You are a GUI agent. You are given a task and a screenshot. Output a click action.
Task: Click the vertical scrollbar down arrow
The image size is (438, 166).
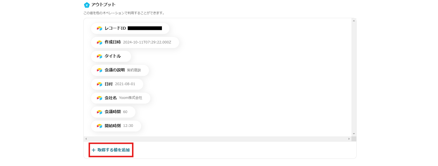354,134
